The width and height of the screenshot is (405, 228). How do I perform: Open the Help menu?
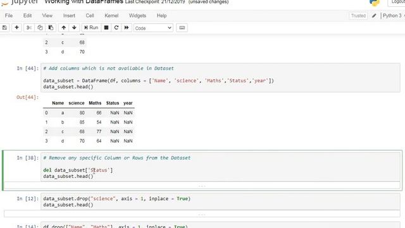(162, 15)
